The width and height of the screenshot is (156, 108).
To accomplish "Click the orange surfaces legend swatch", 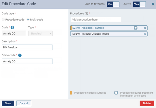I will point(71,93).
